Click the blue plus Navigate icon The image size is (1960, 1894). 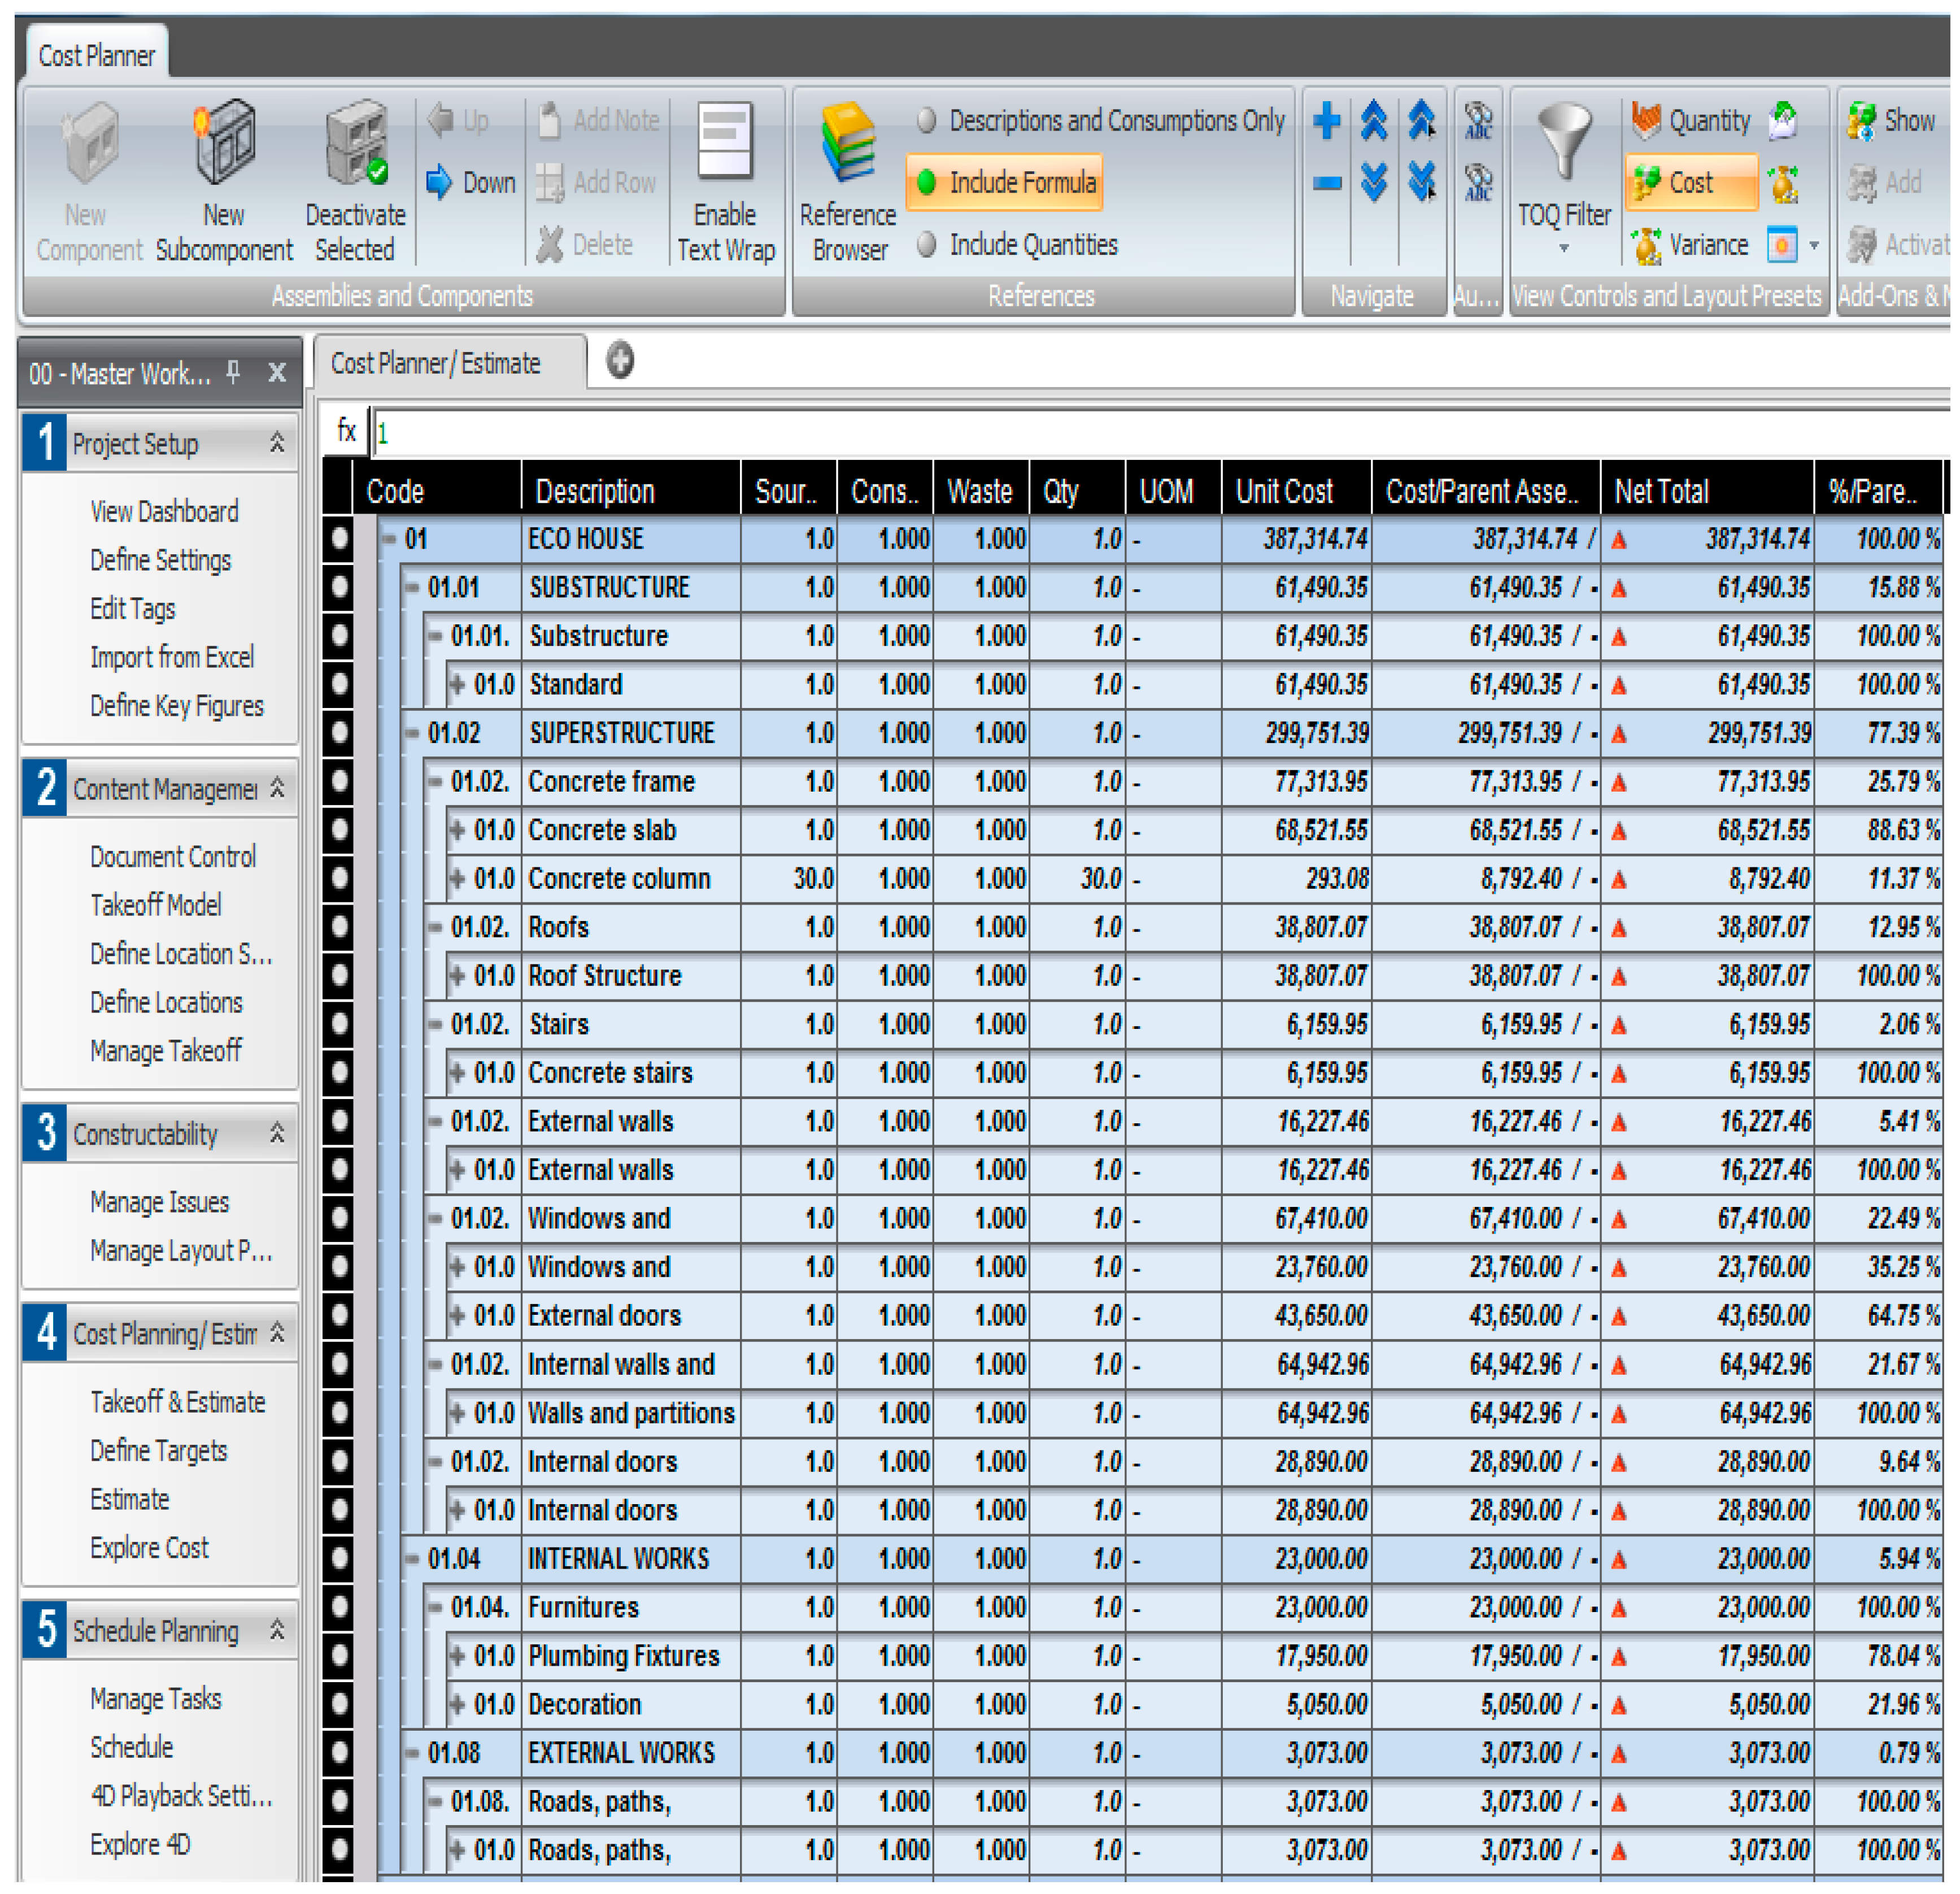(1326, 121)
